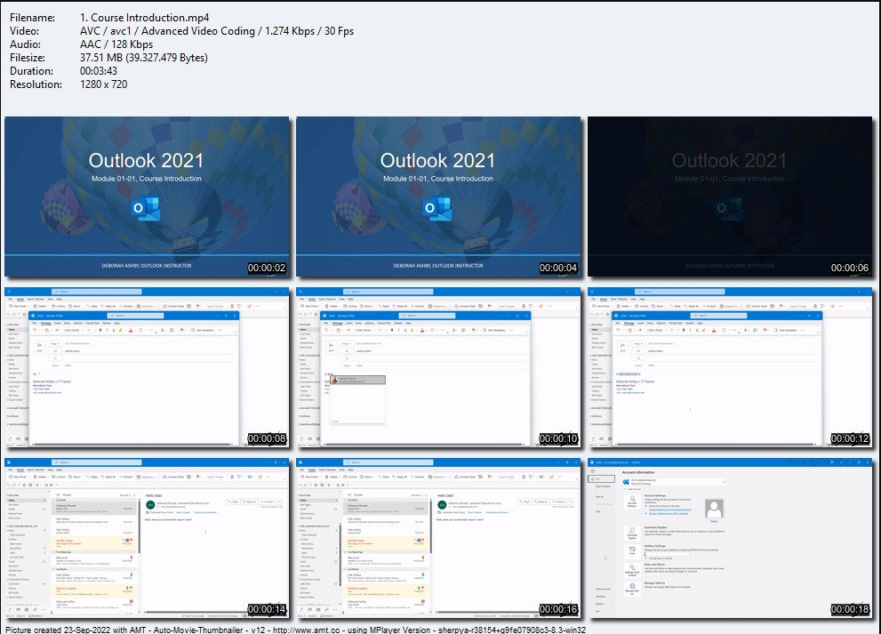Open the thumbnail frame stamped 00:00:12

coord(730,367)
